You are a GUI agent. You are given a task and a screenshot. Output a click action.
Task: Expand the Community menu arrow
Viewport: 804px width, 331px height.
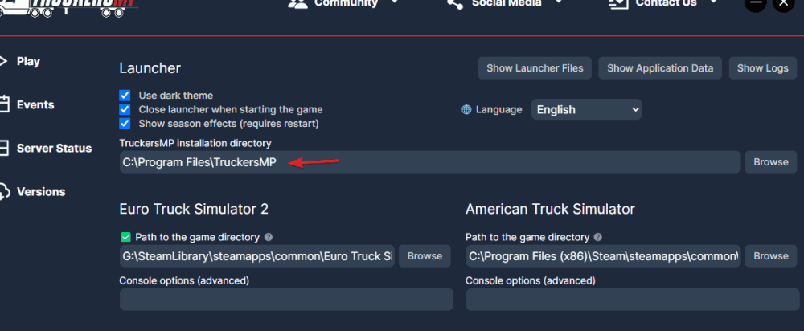coord(395,3)
